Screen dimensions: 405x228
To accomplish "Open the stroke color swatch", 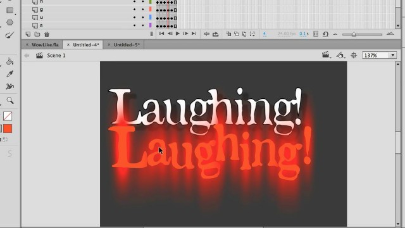I will (x=8, y=117).
